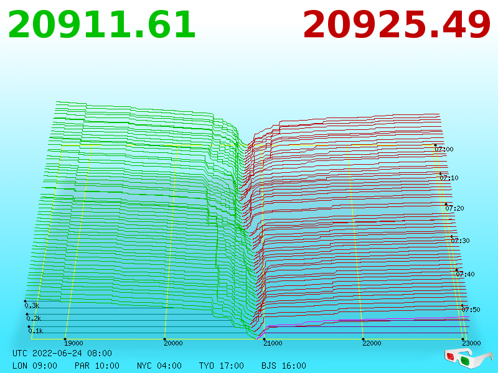Click the PAR 10:00 clock
The width and height of the screenshot is (498, 373).
point(97,366)
